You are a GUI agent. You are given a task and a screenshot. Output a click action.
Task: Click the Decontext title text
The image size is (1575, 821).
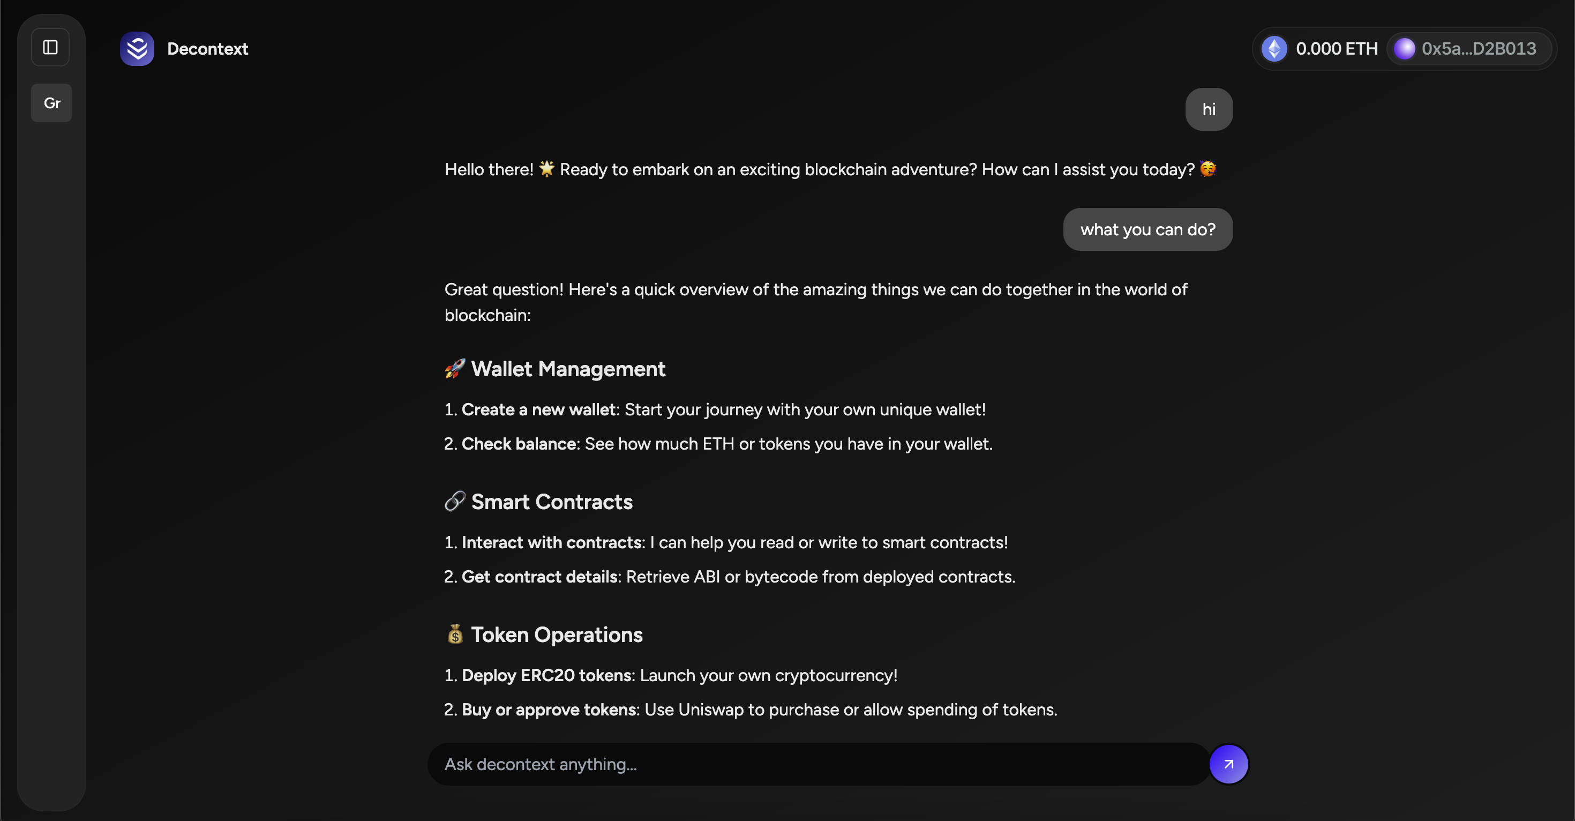tap(207, 48)
